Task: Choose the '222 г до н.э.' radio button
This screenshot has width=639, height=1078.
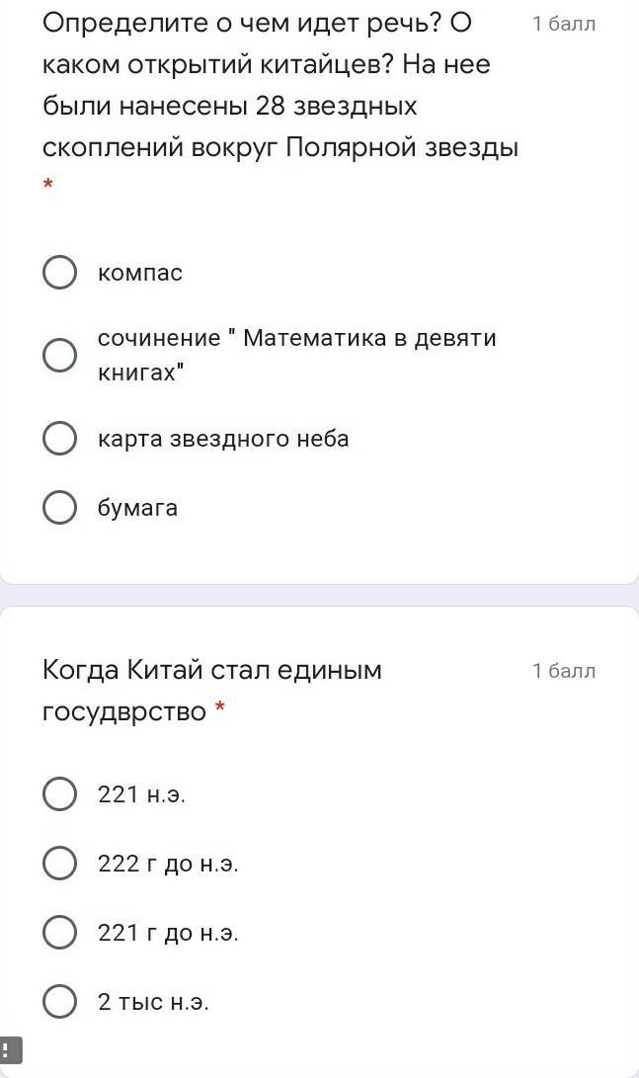Action: [x=59, y=864]
